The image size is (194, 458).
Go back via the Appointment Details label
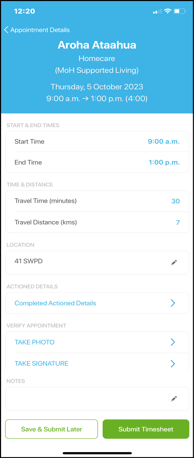point(40,30)
